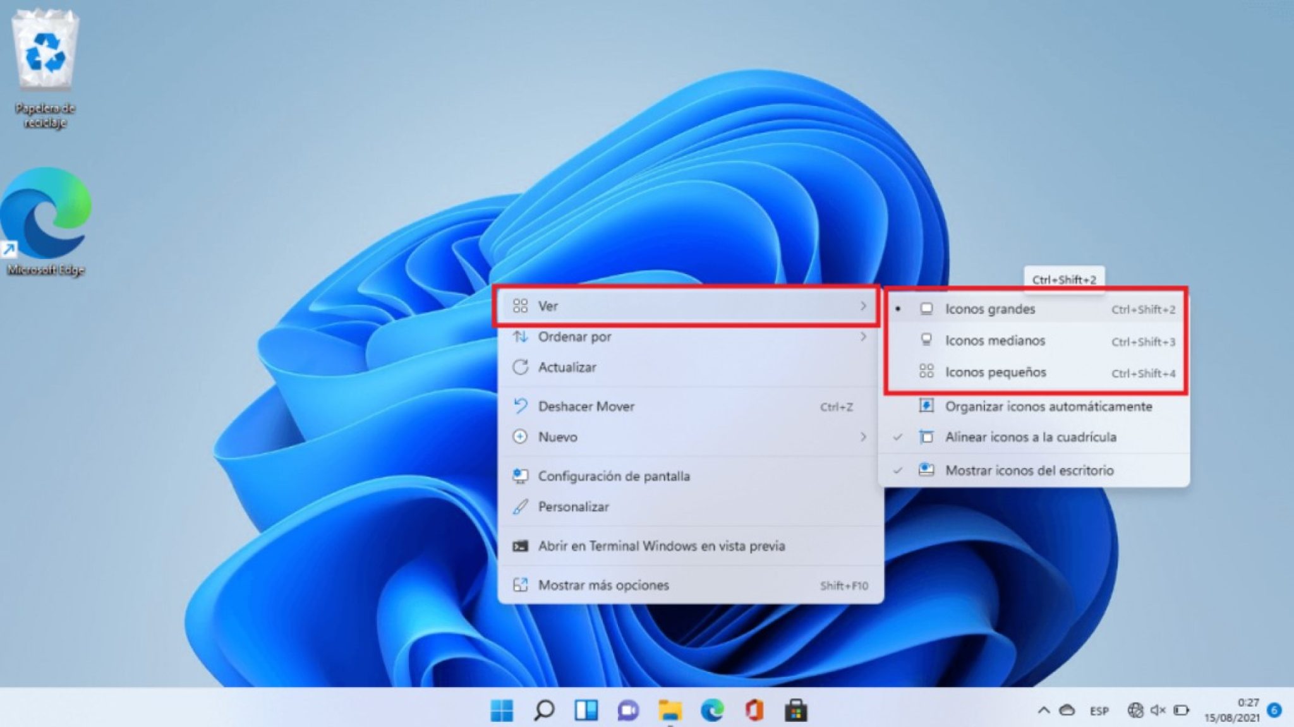Image resolution: width=1294 pixels, height=727 pixels.
Task: Open Abrir en Terminal Windows entry
Action: tap(690, 546)
